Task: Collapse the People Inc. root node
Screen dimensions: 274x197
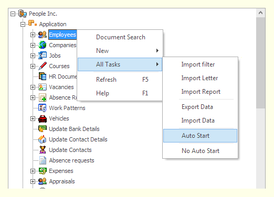Action: click(13, 14)
